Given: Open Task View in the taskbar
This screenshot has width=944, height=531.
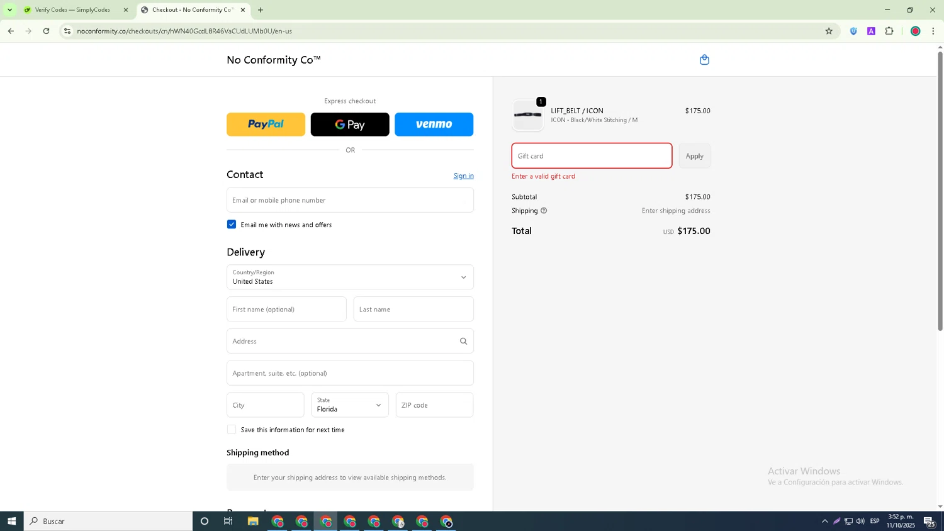Looking at the screenshot, I should tap(228, 521).
